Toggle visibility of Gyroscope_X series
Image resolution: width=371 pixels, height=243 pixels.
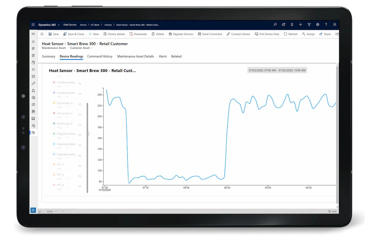(80, 104)
